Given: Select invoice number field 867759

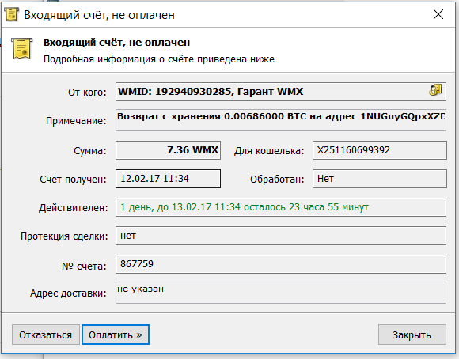Looking at the screenshot, I should click(281, 264).
